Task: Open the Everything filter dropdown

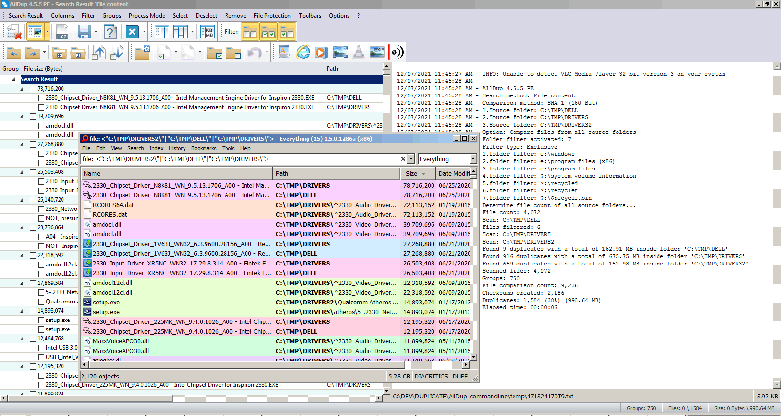Action: (x=473, y=159)
